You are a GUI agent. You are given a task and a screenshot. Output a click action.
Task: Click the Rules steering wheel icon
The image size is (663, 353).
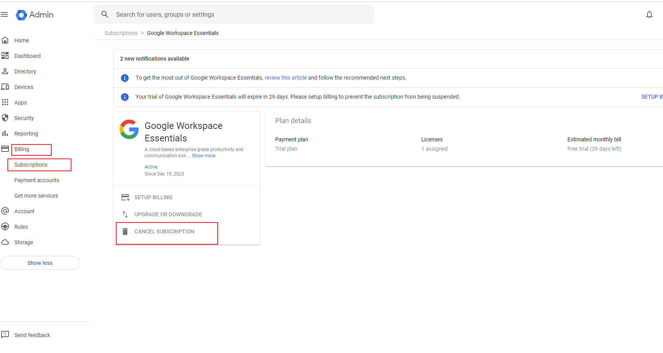click(5, 227)
